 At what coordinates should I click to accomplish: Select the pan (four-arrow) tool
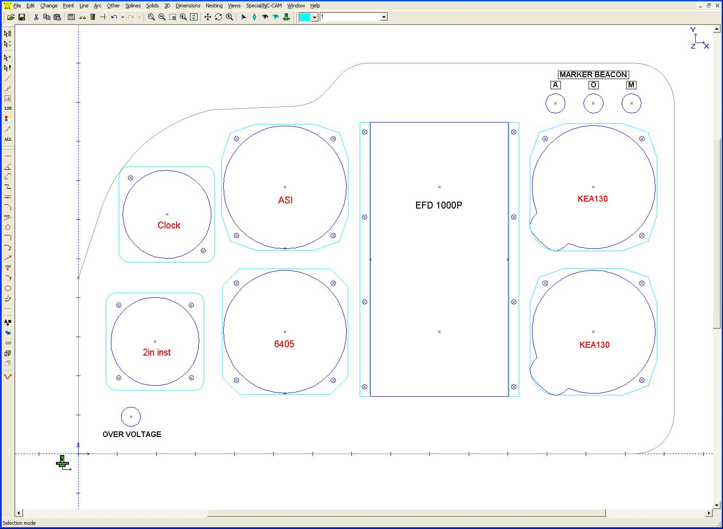point(208,17)
